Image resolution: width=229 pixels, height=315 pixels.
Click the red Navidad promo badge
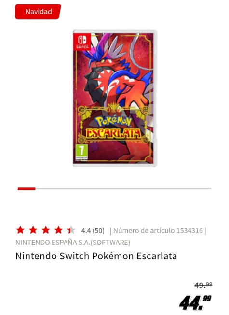tap(38, 12)
